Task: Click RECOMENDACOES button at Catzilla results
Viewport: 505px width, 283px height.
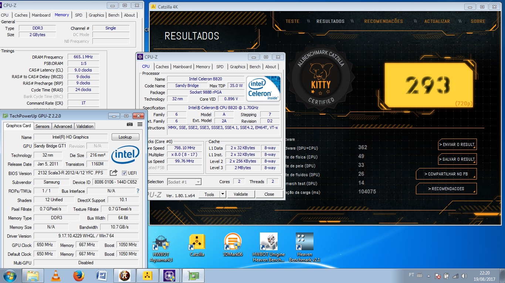Action: [x=446, y=189]
